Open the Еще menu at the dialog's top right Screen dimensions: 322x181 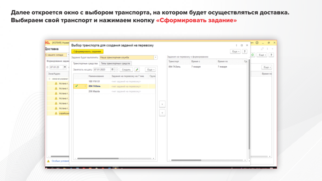coord(235,52)
